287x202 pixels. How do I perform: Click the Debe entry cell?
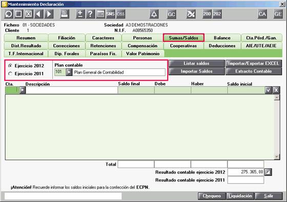[173, 90]
